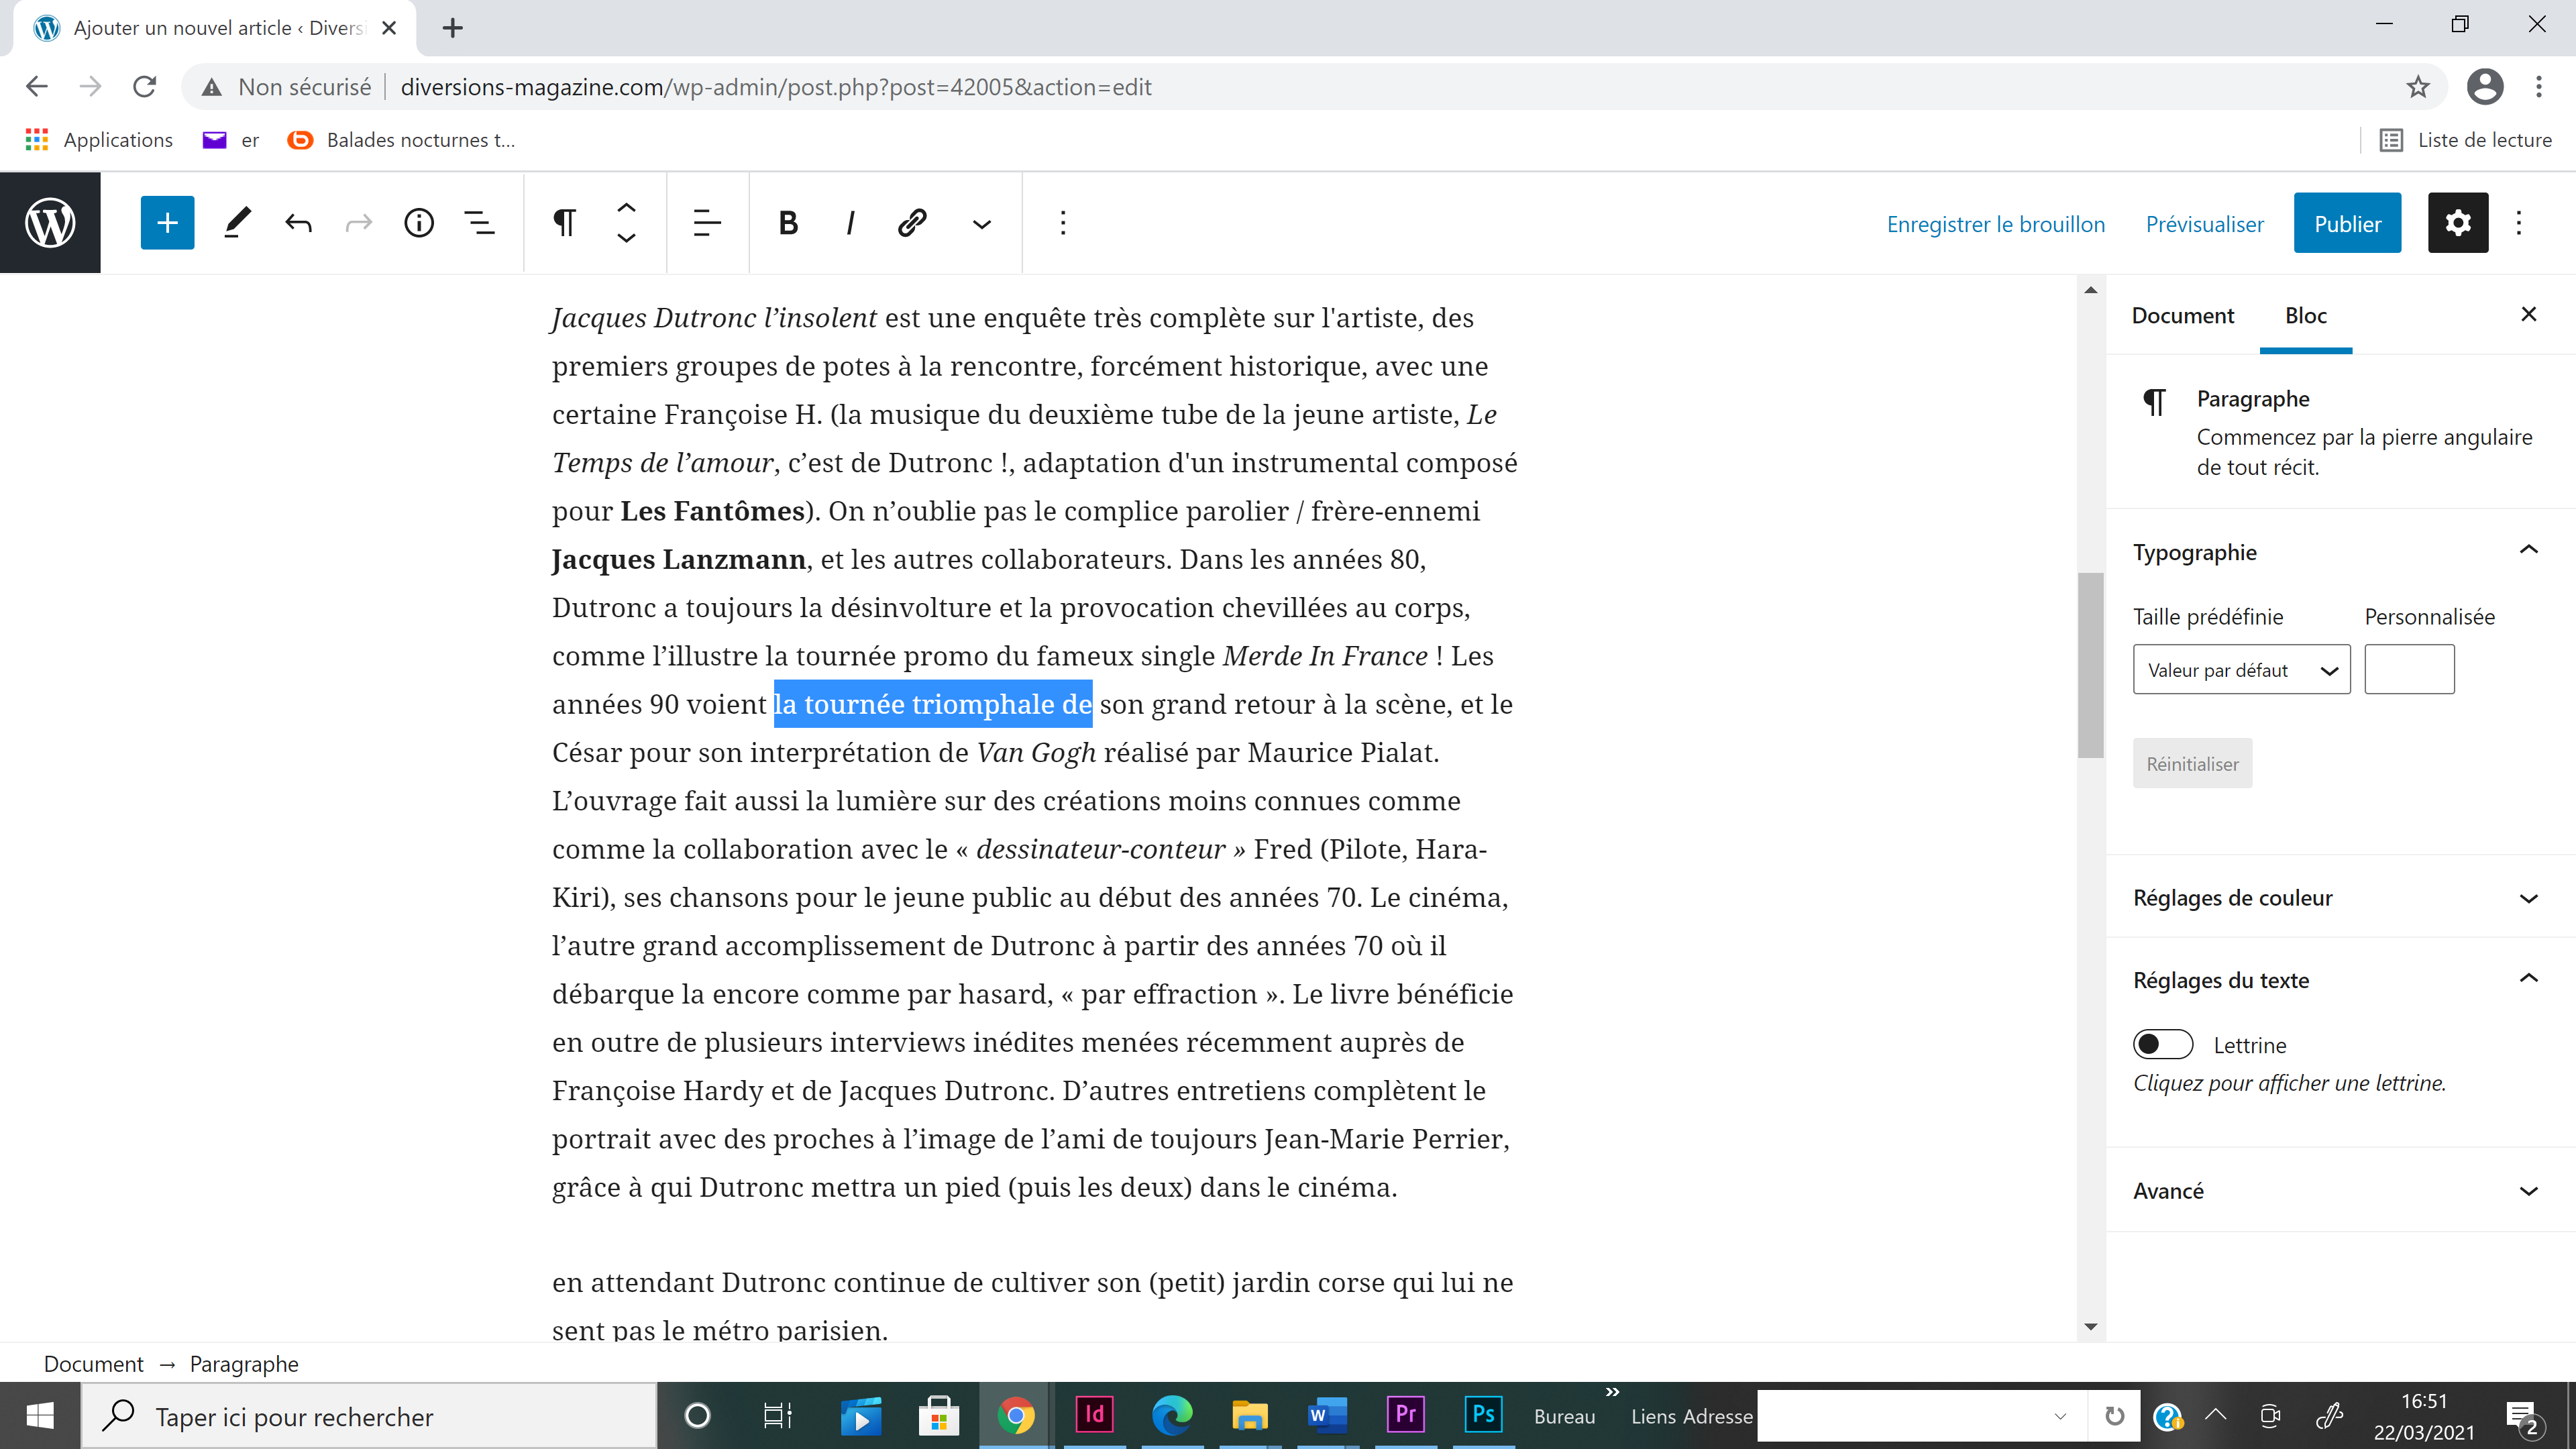This screenshot has height=1449, width=2576.
Task: Click browser back arrow
Action: 37,87
